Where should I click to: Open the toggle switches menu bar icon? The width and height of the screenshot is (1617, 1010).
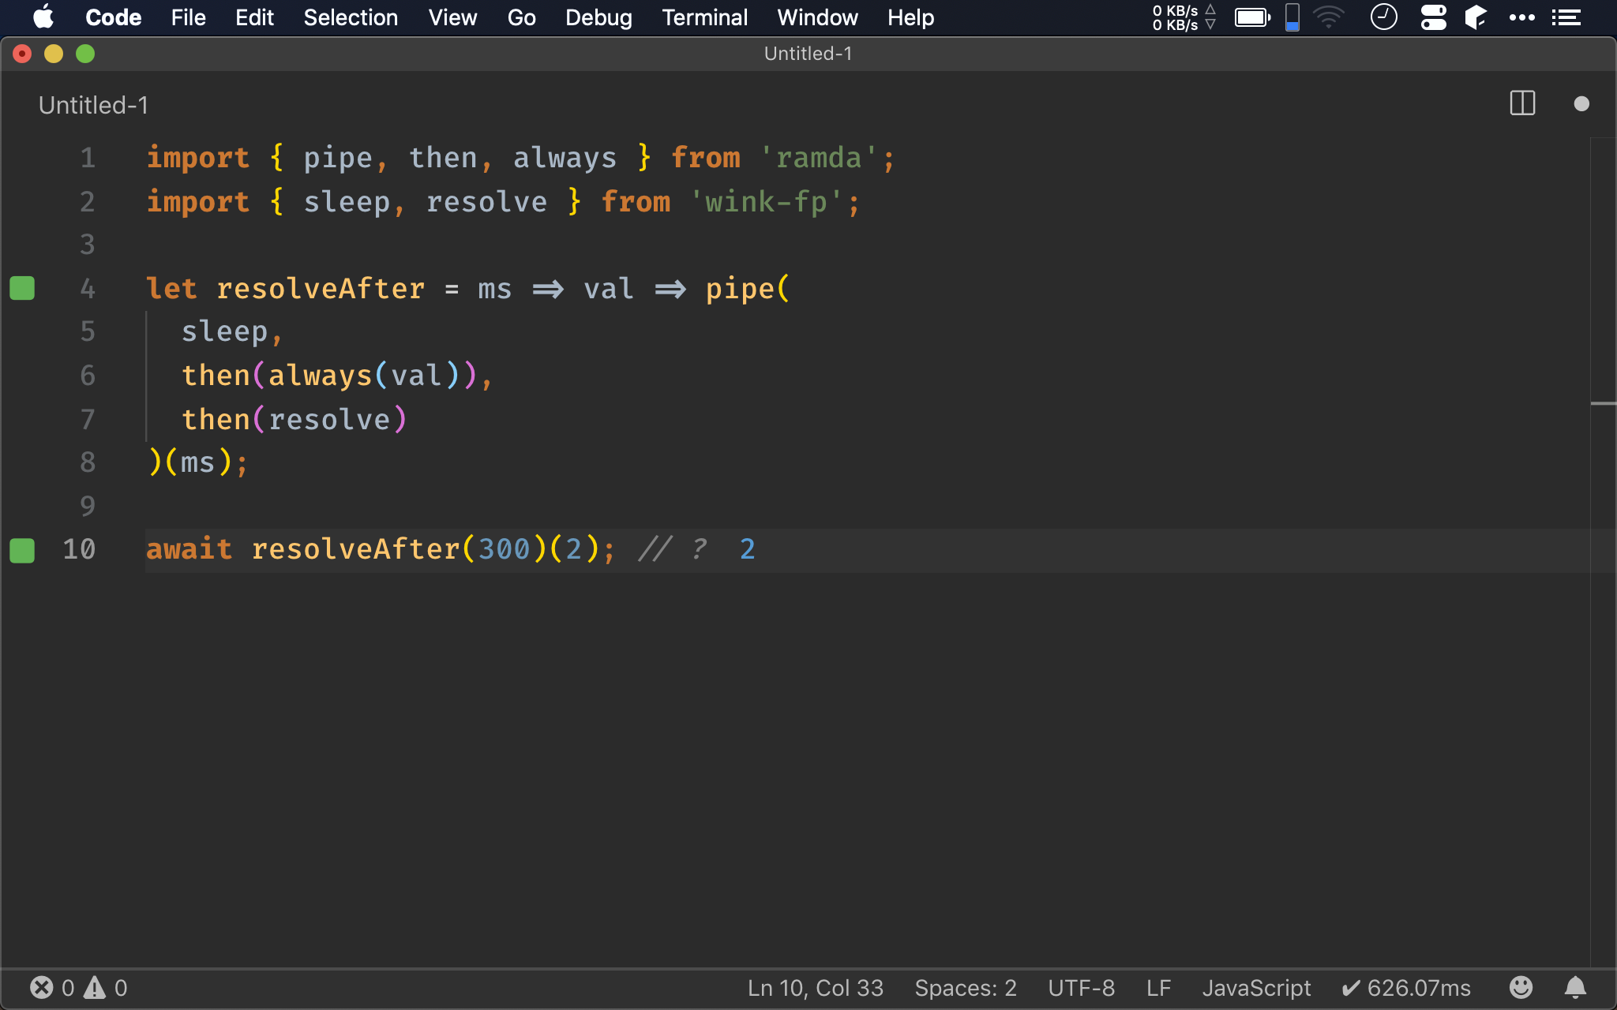[x=1433, y=17]
